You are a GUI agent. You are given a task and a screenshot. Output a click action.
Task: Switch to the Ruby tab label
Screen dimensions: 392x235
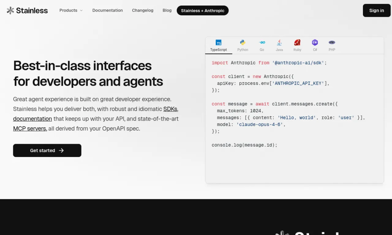tap(297, 50)
